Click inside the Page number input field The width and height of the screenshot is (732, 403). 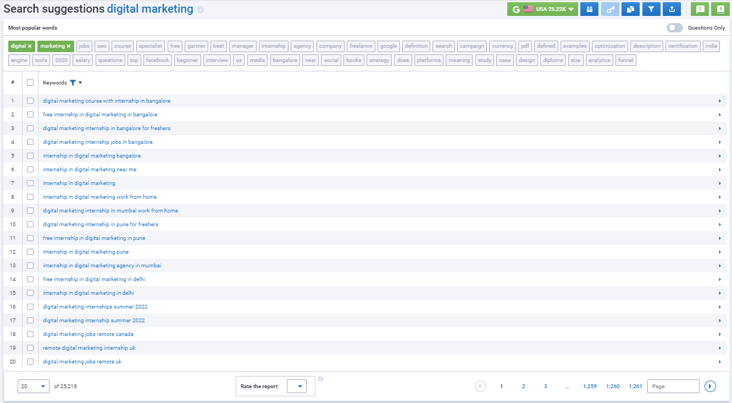pos(673,386)
